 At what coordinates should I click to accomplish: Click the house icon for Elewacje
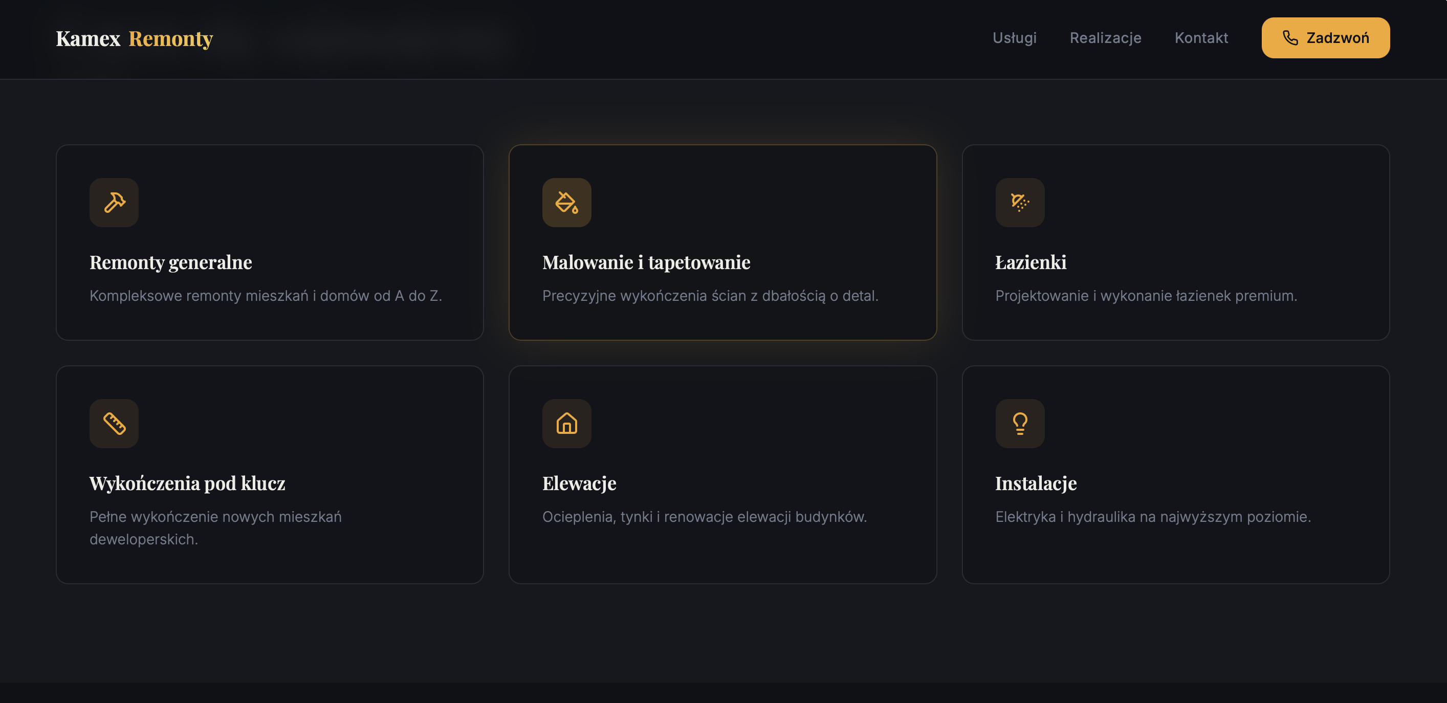(566, 423)
